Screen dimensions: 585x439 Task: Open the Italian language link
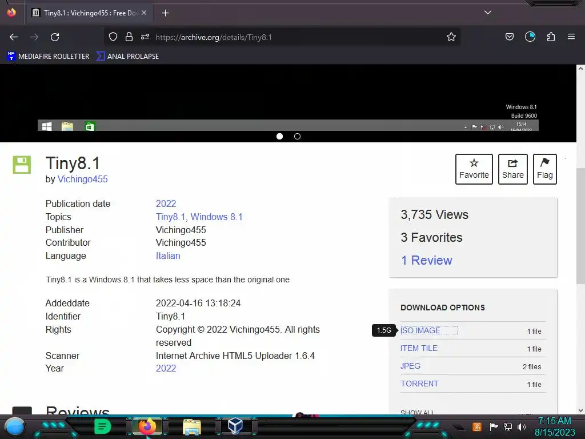[x=168, y=256]
